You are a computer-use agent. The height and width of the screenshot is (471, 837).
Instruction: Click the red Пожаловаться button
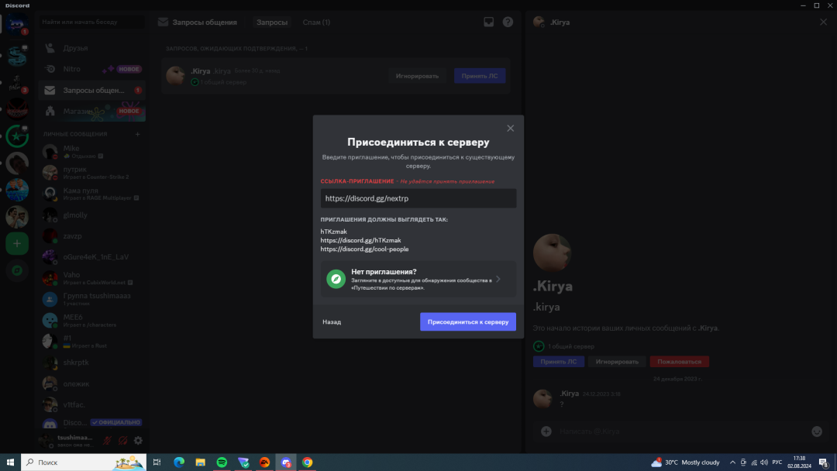679,362
